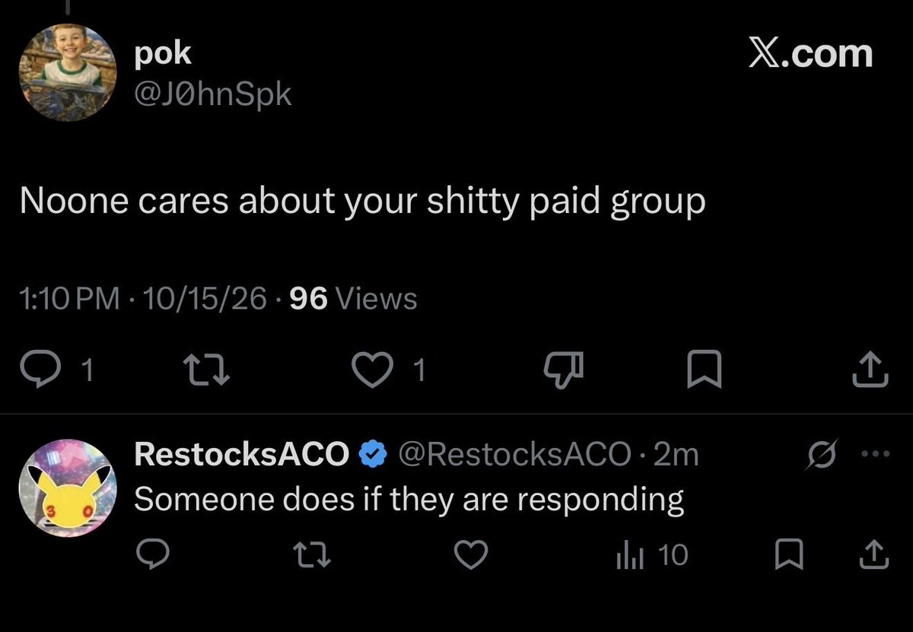Reply to RestocksACO's comment

pyautogui.click(x=153, y=556)
